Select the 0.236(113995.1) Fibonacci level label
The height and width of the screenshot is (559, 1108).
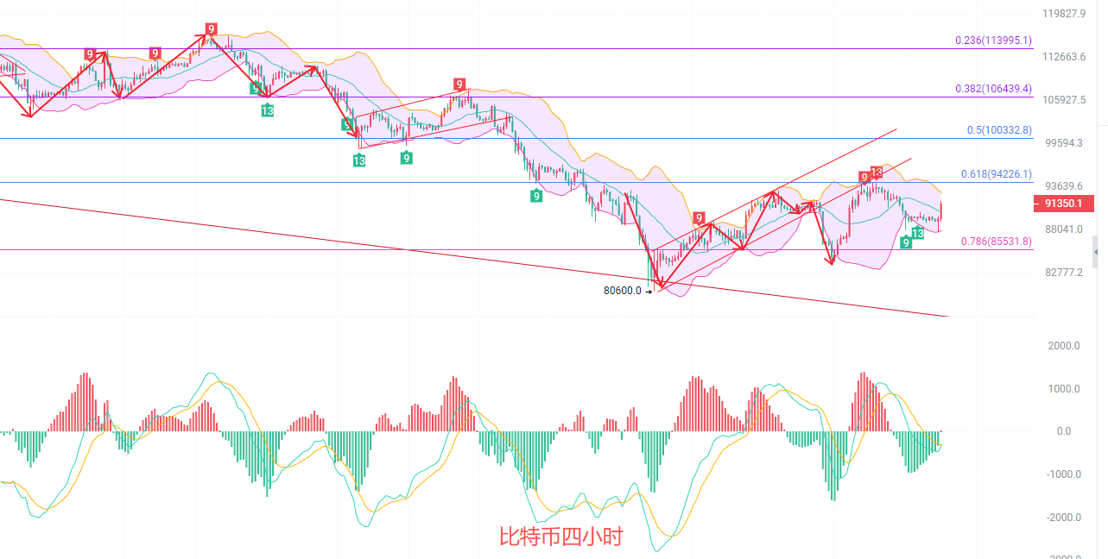click(993, 41)
